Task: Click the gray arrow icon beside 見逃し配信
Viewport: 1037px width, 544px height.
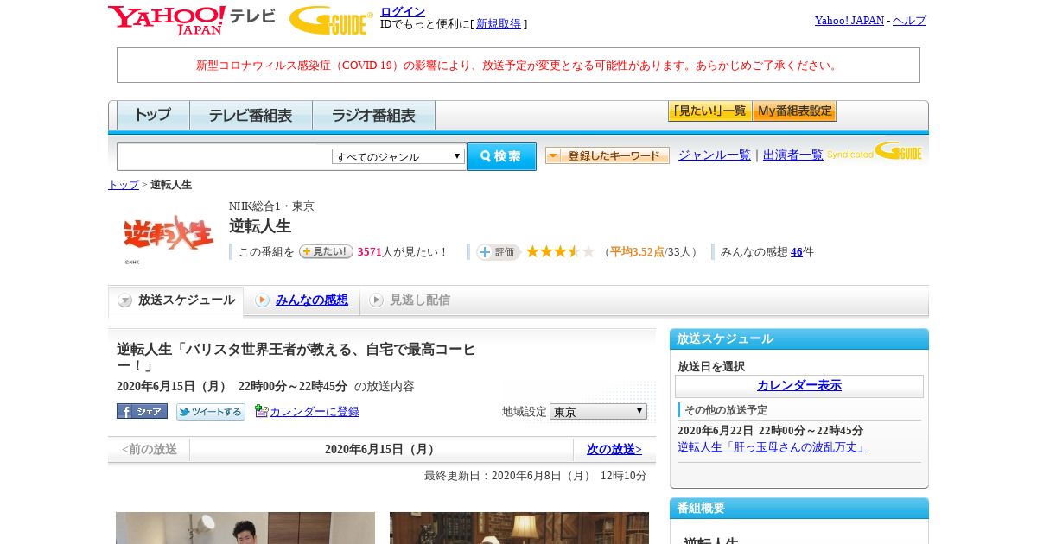Action: [376, 300]
